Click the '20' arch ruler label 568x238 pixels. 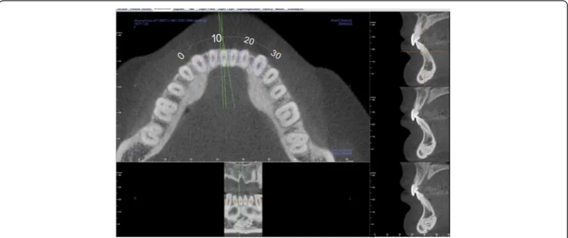(248, 41)
